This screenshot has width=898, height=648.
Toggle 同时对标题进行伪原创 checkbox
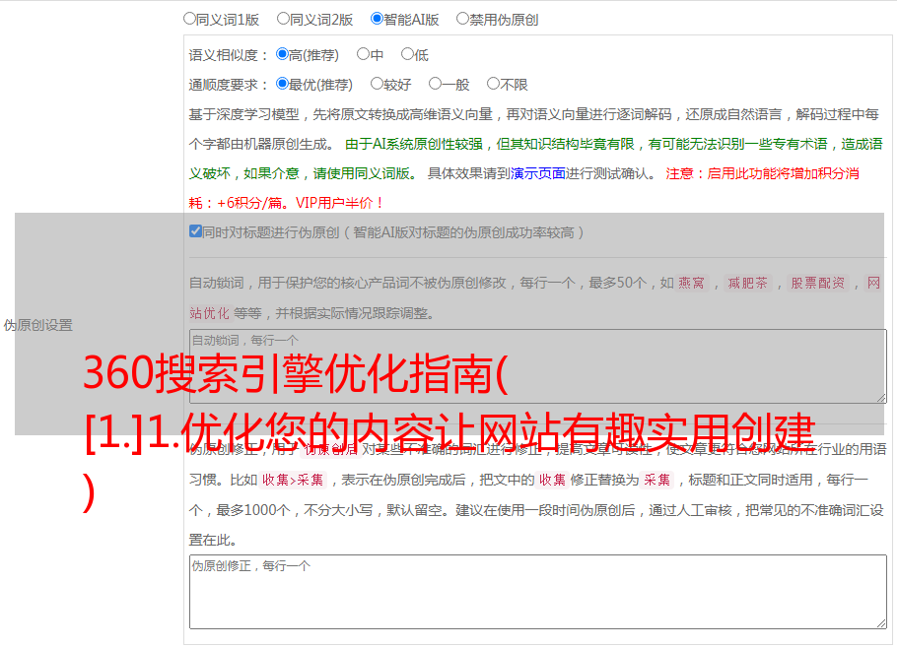(x=195, y=231)
